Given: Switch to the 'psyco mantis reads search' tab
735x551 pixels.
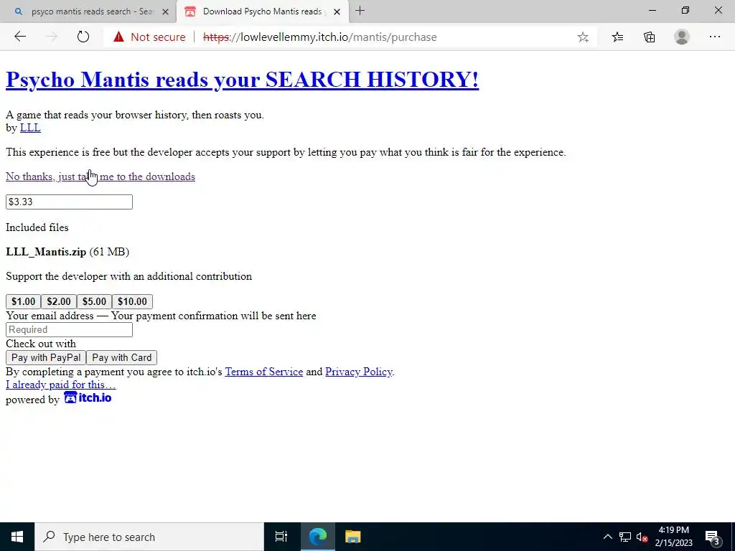Looking at the screenshot, I should click(88, 11).
